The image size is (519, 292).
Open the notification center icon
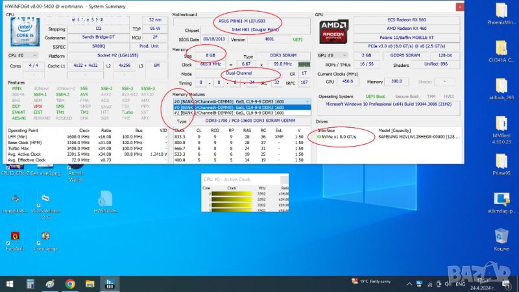click(x=506, y=284)
